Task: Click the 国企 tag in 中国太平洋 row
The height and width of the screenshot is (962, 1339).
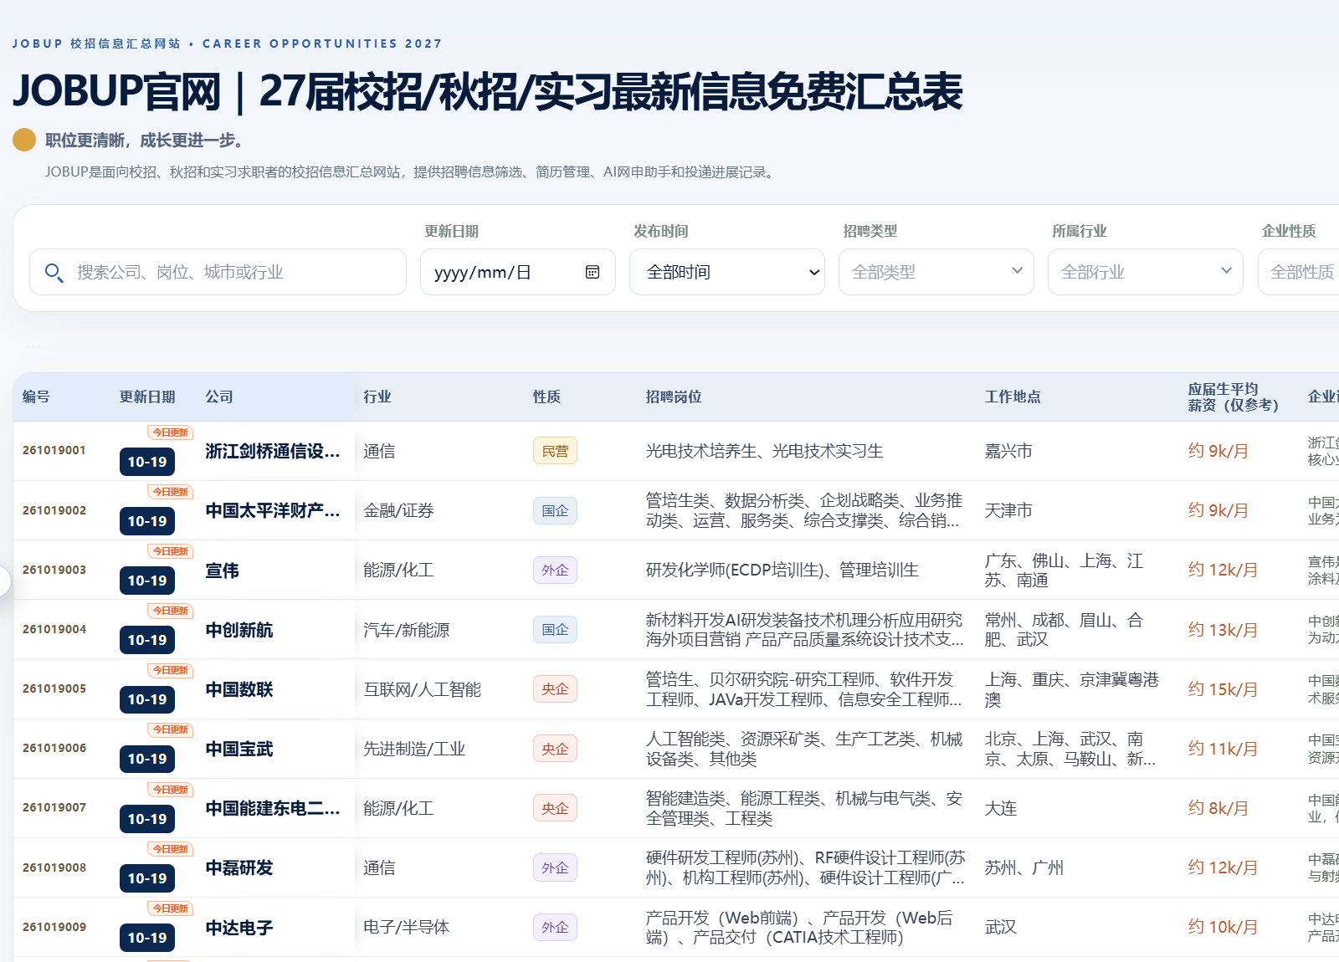Action: [x=555, y=510]
